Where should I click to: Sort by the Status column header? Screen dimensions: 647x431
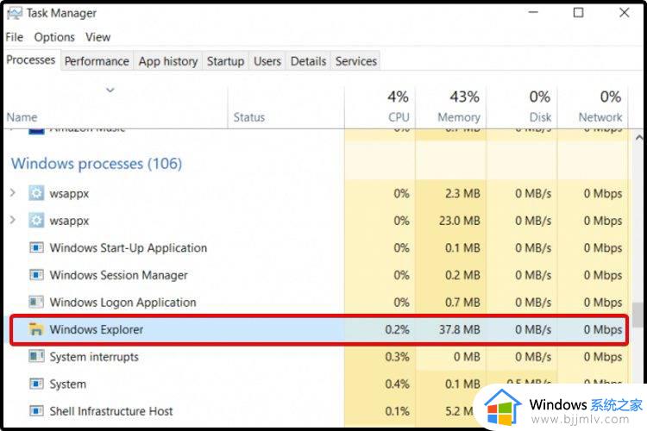click(249, 117)
